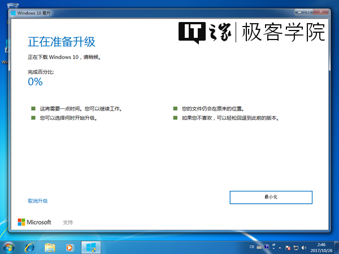Click text 您的文件仍会在原来的位置
The width and height of the screenshot is (339, 254).
pyautogui.click(x=212, y=108)
